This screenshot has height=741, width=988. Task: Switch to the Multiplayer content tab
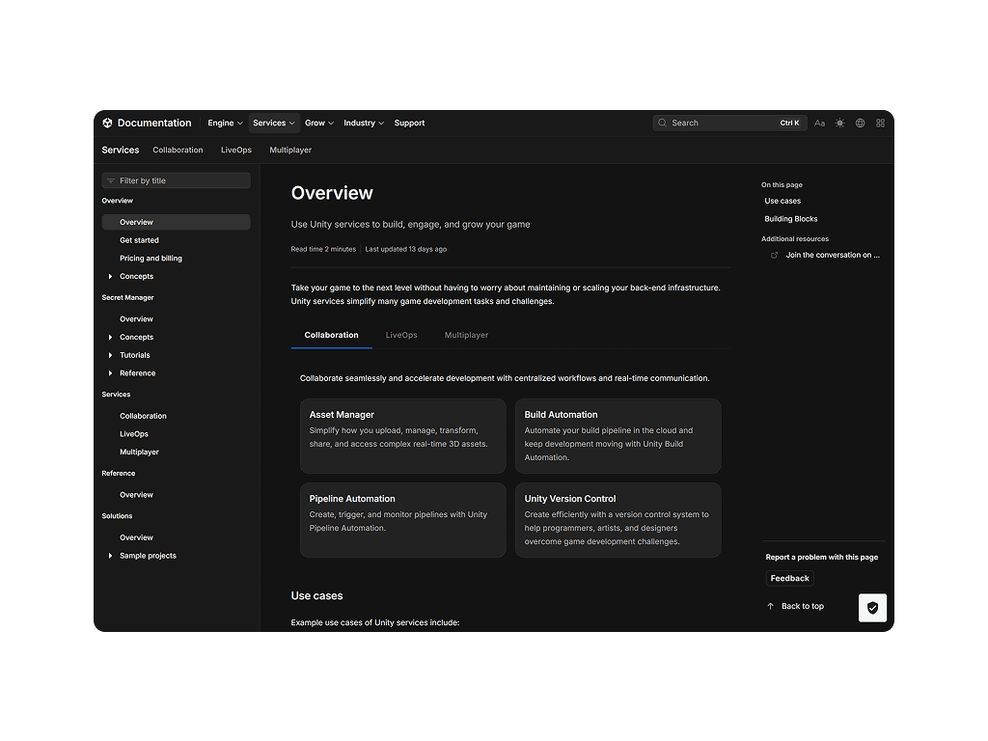coord(466,335)
